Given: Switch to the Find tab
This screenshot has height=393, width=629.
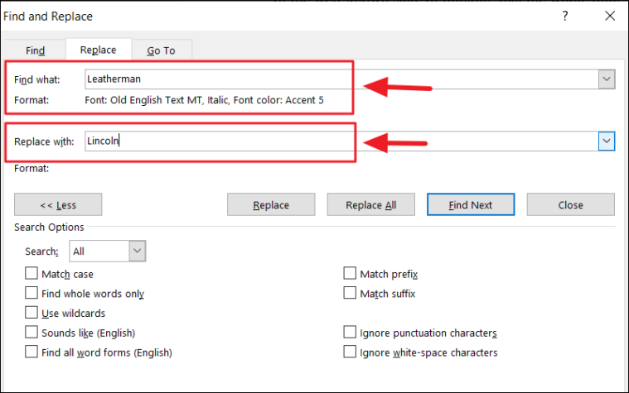Looking at the screenshot, I should click(x=36, y=50).
